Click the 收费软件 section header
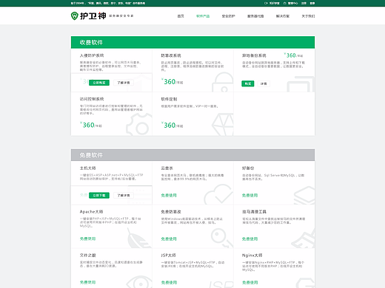Viewport: 385px width, 288px height. (x=192, y=42)
